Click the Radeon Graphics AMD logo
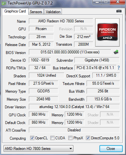The height and width of the screenshot is (155, 126). [107, 32]
